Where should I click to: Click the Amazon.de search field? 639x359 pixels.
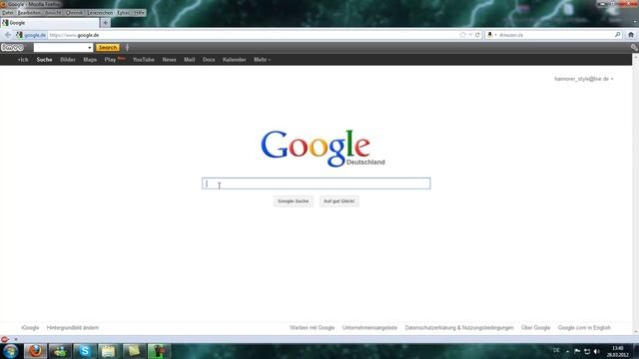click(x=555, y=35)
